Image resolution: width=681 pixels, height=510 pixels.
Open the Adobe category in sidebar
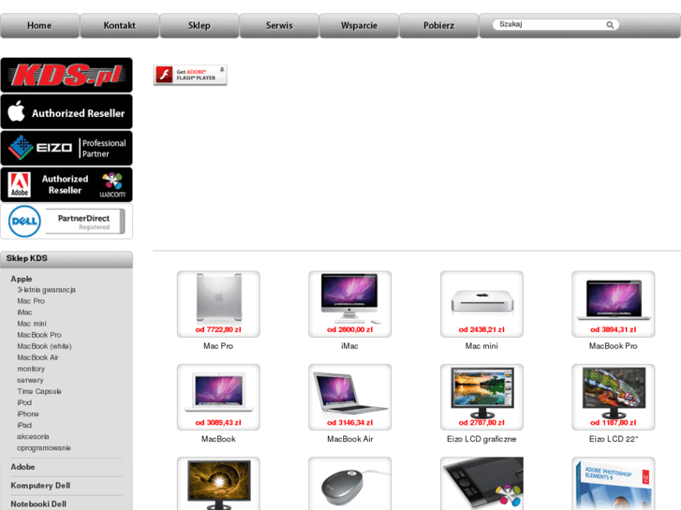coord(23,467)
